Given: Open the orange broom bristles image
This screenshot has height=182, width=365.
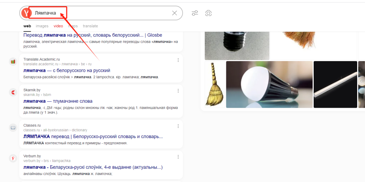Looking at the screenshot, I should point(314,45).
